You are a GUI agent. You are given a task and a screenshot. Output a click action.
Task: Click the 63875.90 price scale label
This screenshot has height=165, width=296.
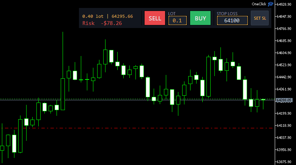tap(284, 162)
